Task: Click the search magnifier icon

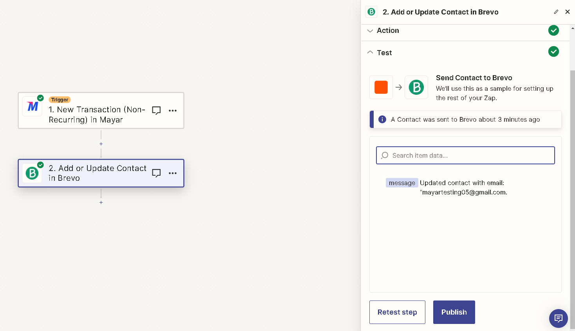Action: pos(385,155)
